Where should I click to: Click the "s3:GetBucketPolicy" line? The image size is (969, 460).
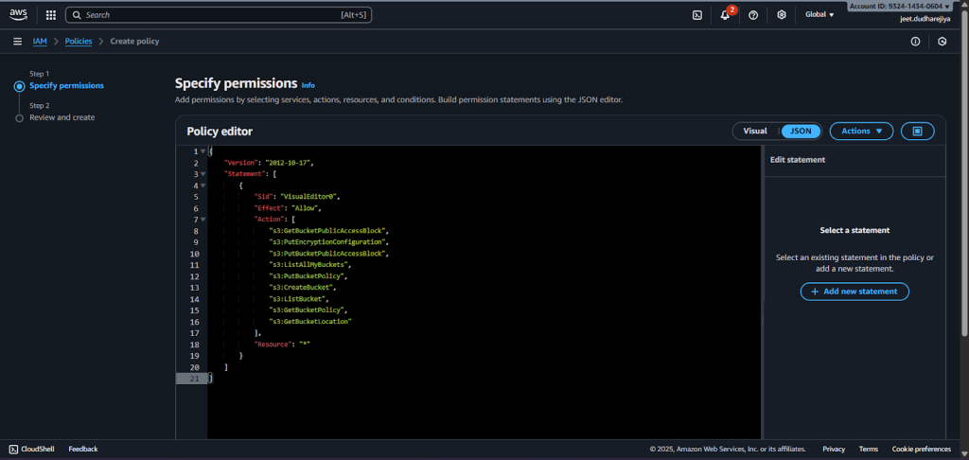point(308,310)
